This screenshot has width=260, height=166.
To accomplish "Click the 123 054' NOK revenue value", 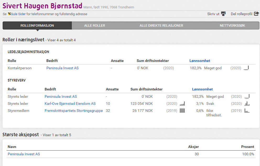I will 142,104.
